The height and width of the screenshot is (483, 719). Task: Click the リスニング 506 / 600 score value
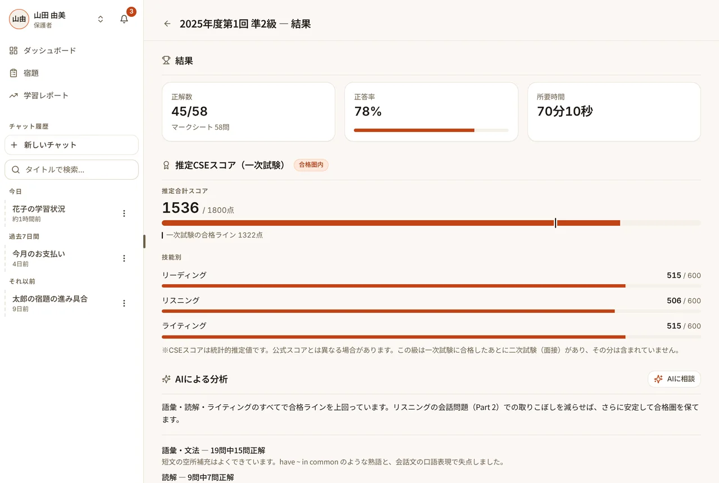684,300
